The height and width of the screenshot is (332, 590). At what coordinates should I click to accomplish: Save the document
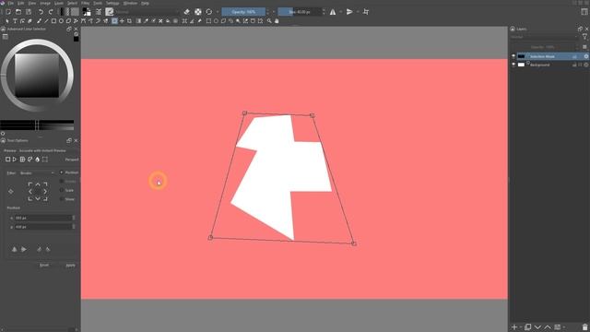pos(29,12)
